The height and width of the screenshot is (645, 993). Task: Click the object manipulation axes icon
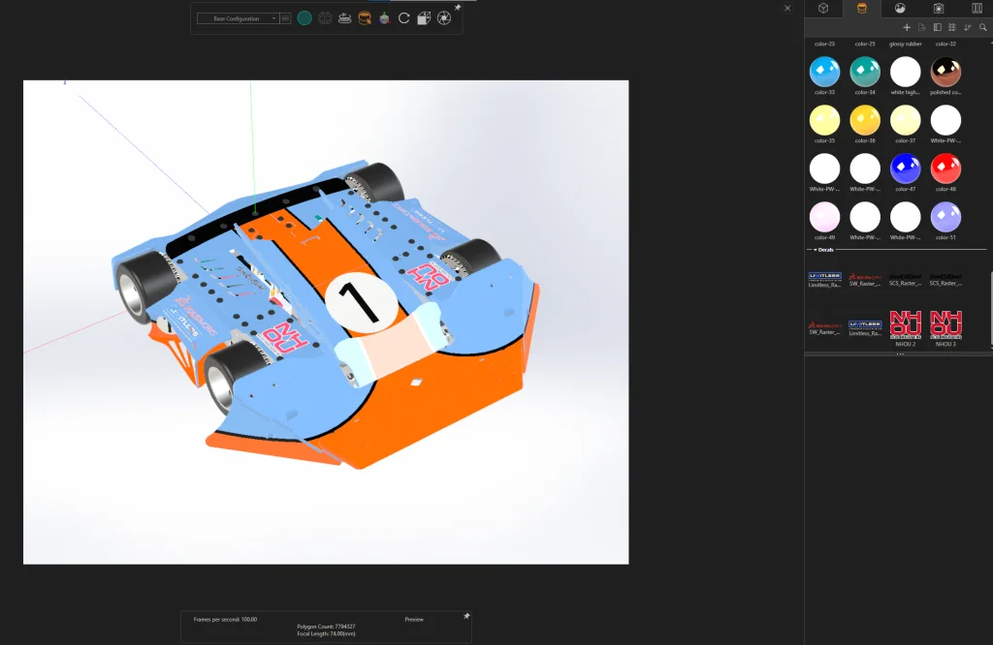click(384, 18)
